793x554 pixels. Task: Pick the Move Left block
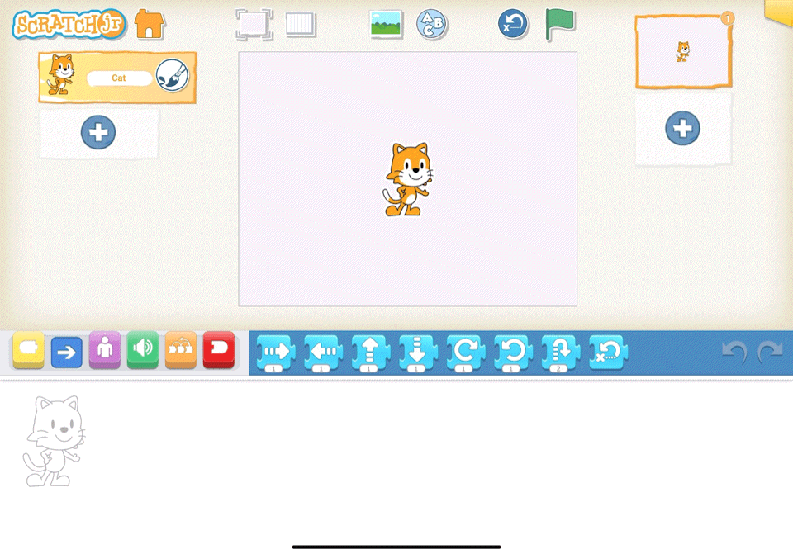point(323,353)
